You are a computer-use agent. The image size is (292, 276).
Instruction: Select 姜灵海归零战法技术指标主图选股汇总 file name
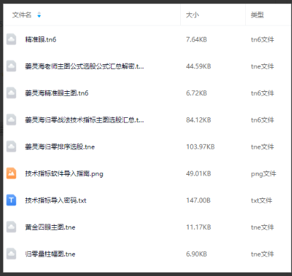pyautogui.click(x=84, y=120)
